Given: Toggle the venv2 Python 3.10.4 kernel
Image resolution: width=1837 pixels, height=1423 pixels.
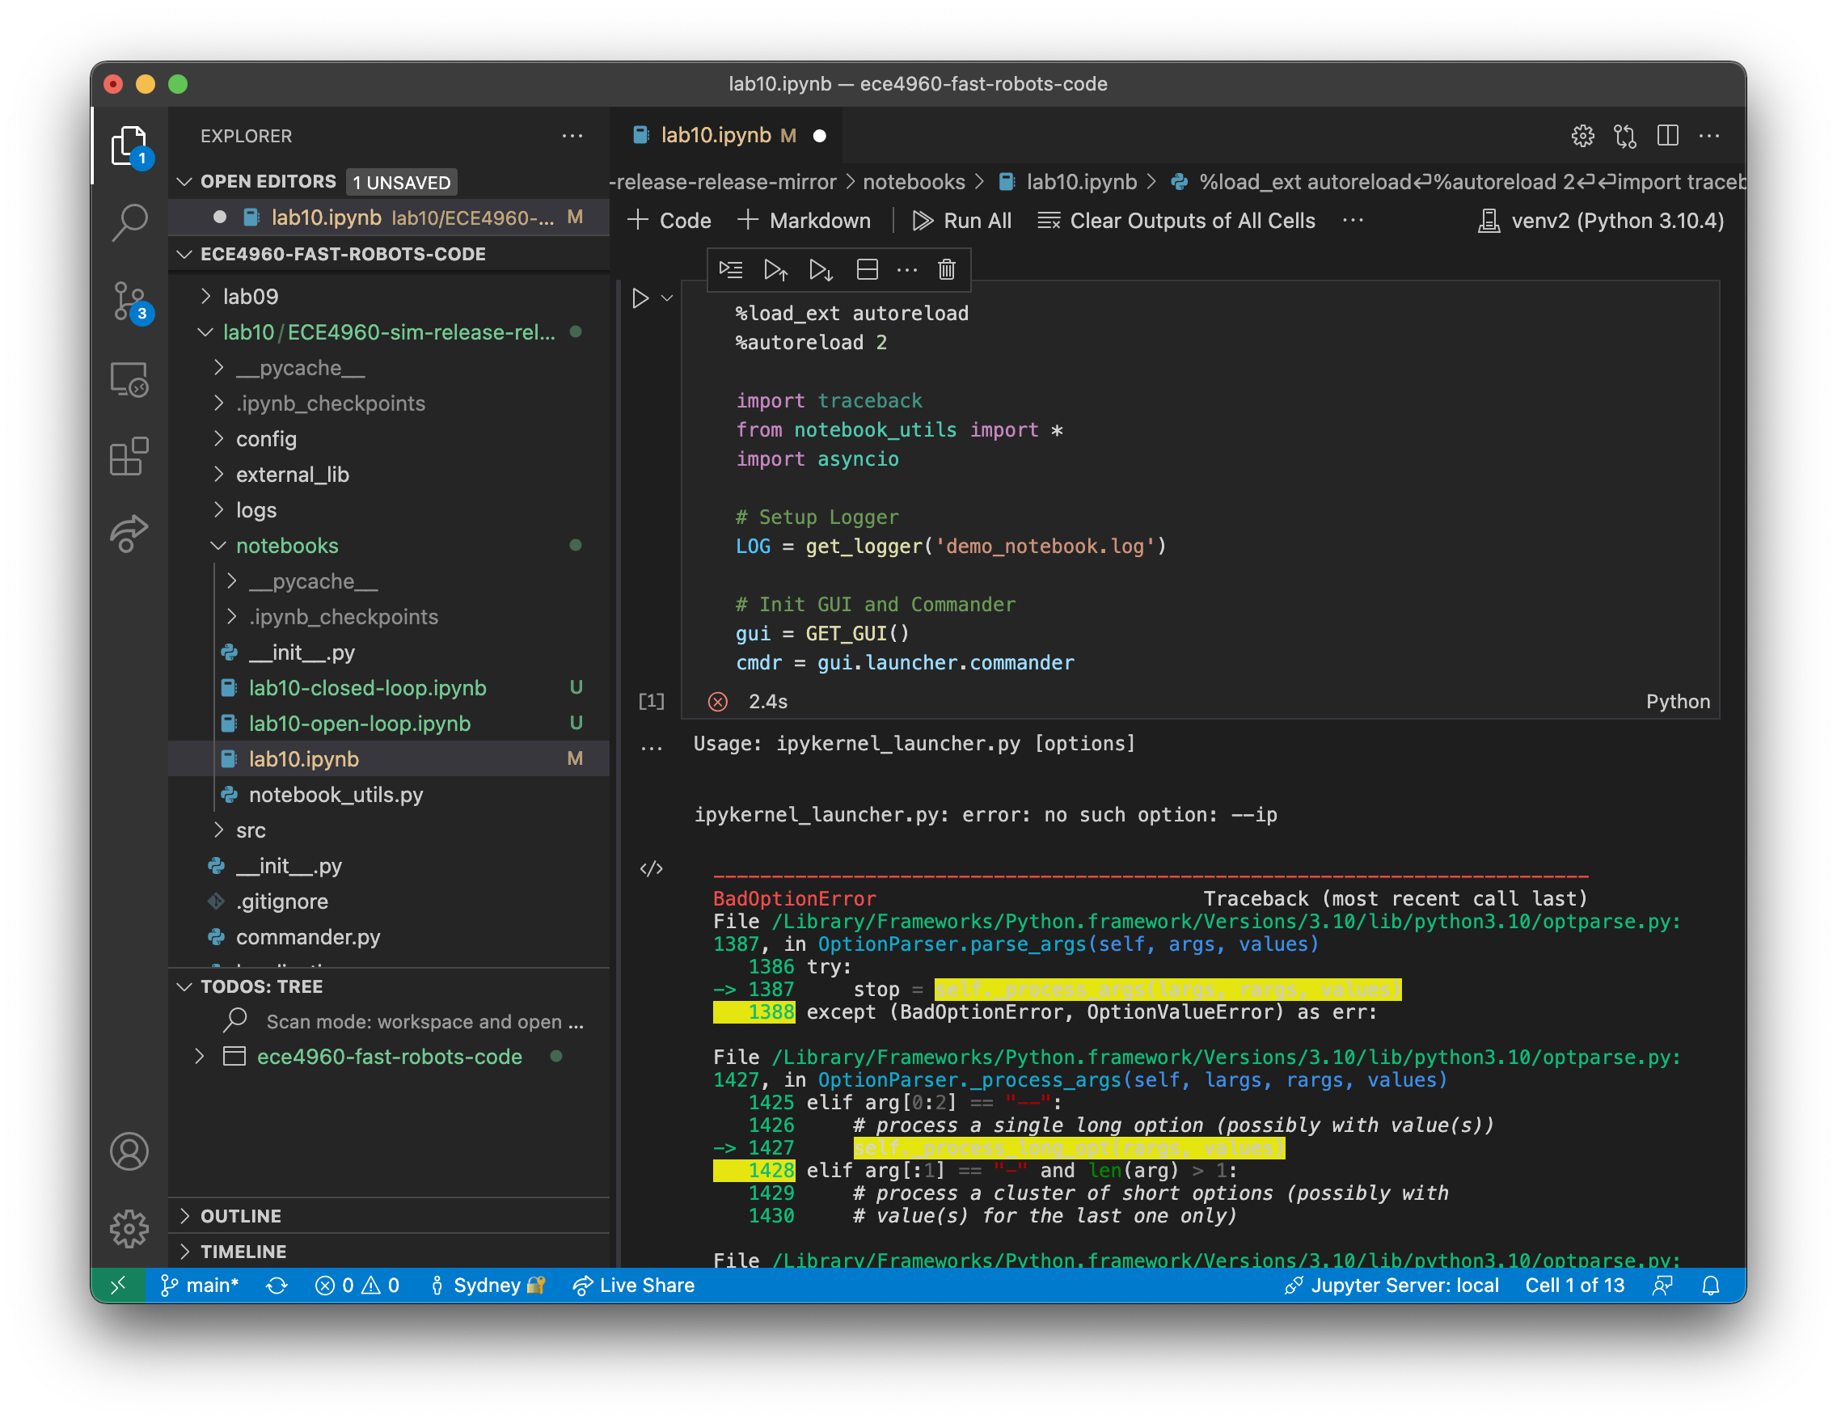Looking at the screenshot, I should coord(1598,221).
